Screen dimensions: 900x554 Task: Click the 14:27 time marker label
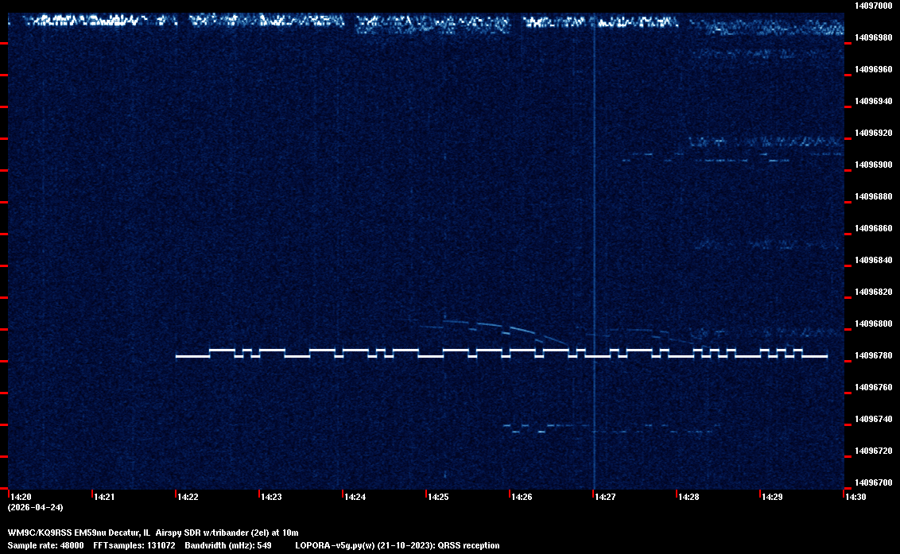coord(605,497)
